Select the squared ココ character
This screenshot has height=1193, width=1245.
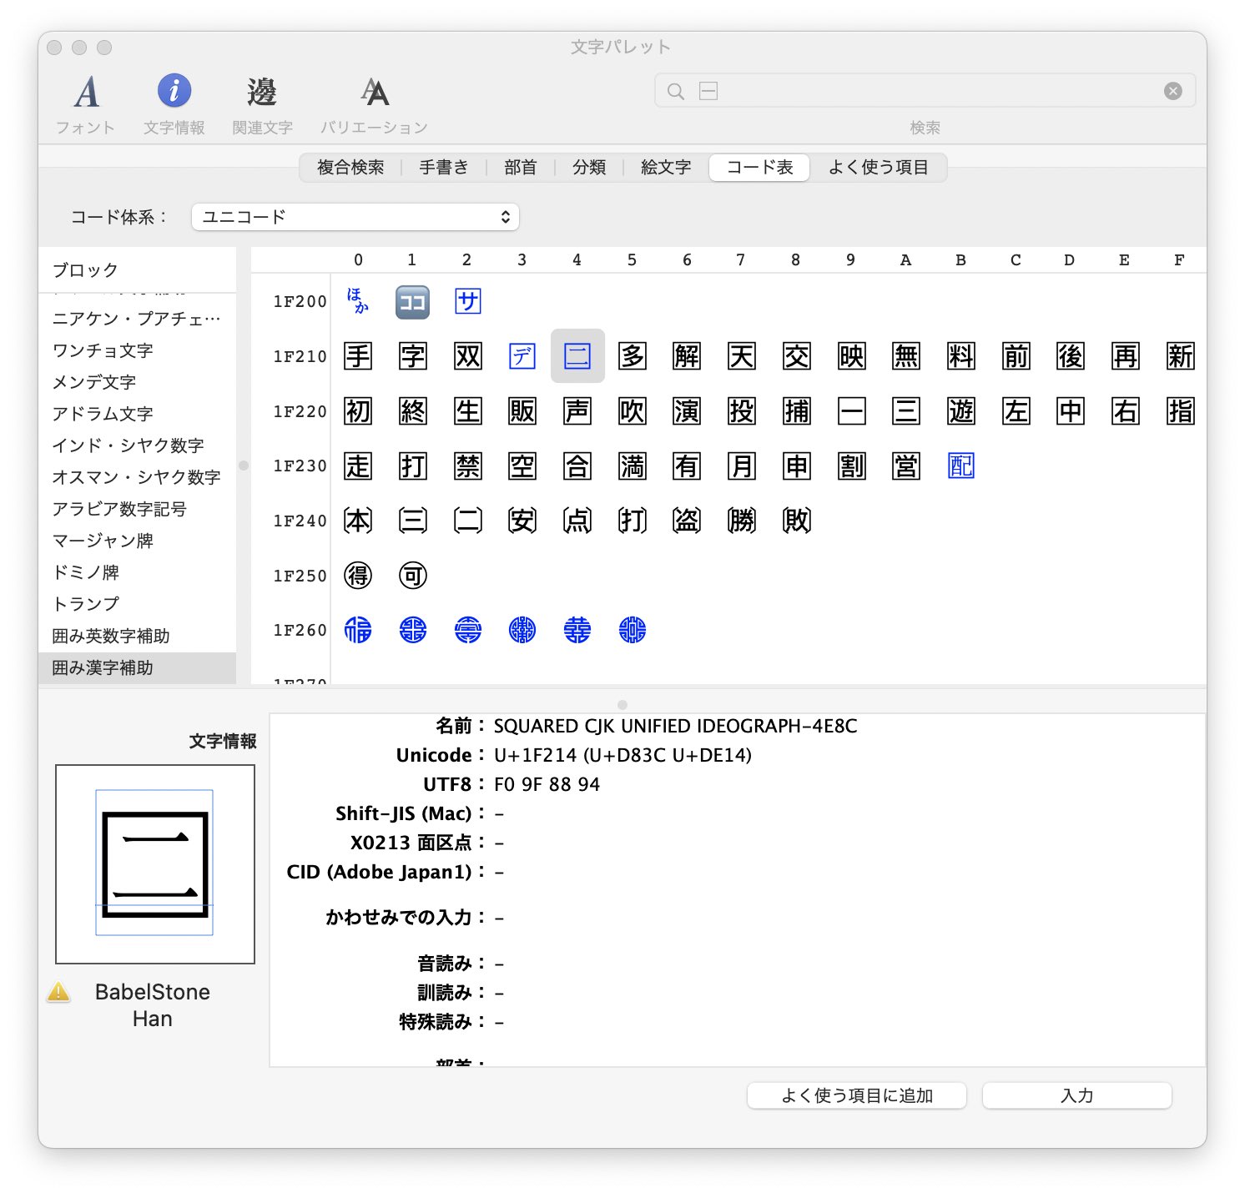point(412,302)
